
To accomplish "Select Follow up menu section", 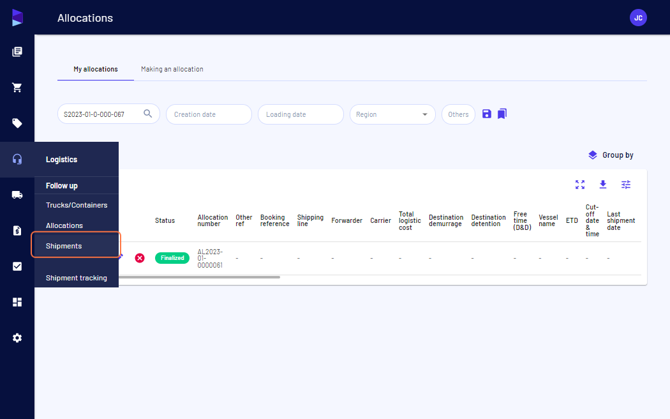I will point(61,186).
